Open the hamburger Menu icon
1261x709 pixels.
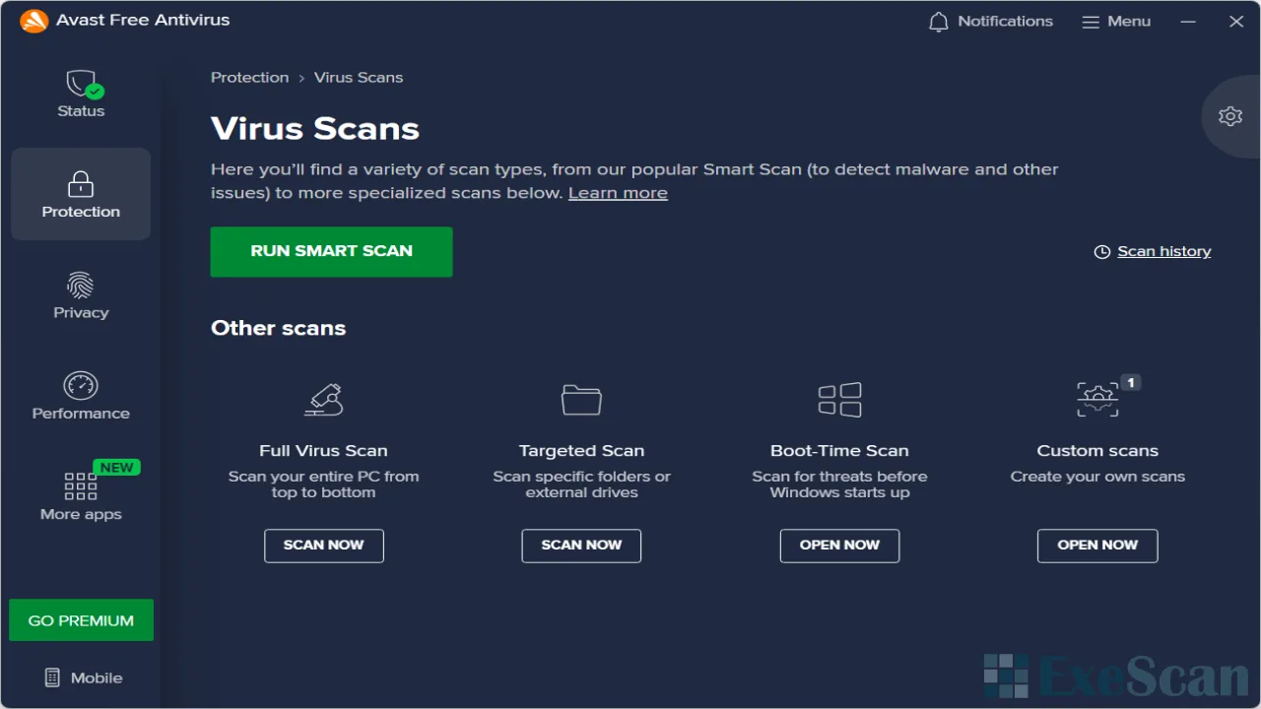click(1091, 22)
